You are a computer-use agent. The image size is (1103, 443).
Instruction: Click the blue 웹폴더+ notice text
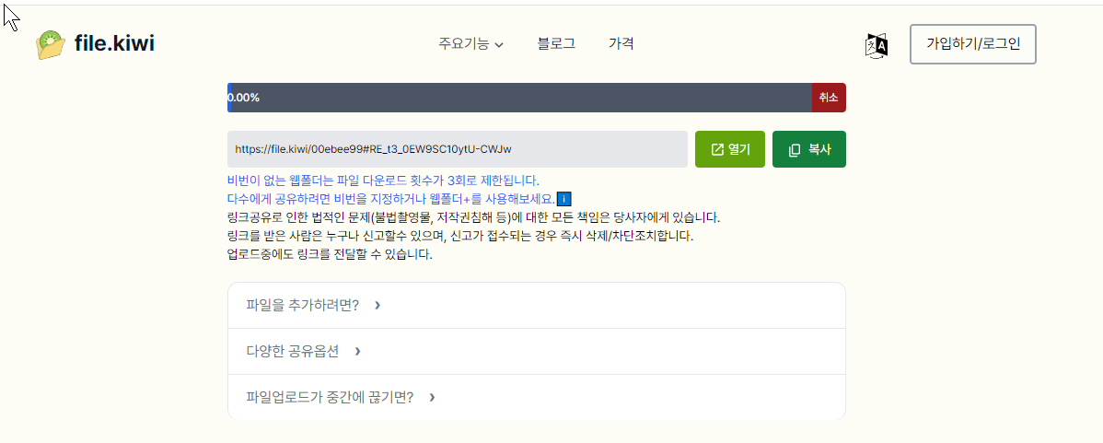click(390, 198)
